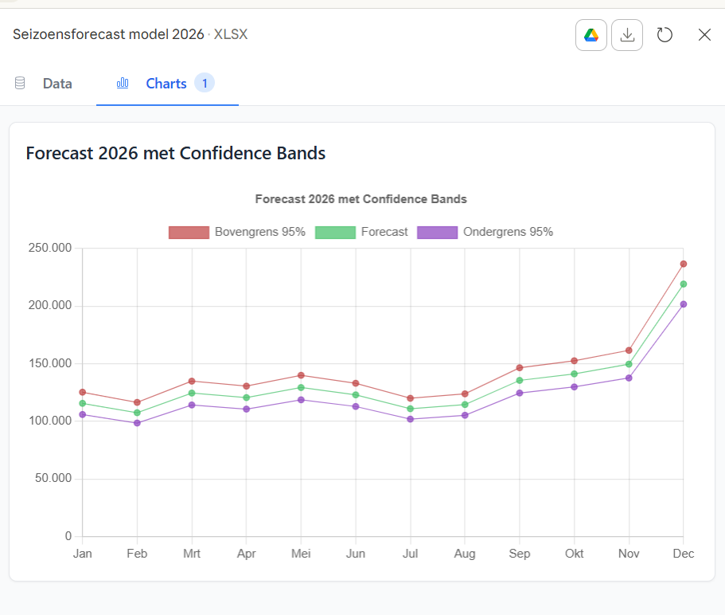The height and width of the screenshot is (615, 725).
Task: Close the file preview panel
Action: click(x=704, y=35)
